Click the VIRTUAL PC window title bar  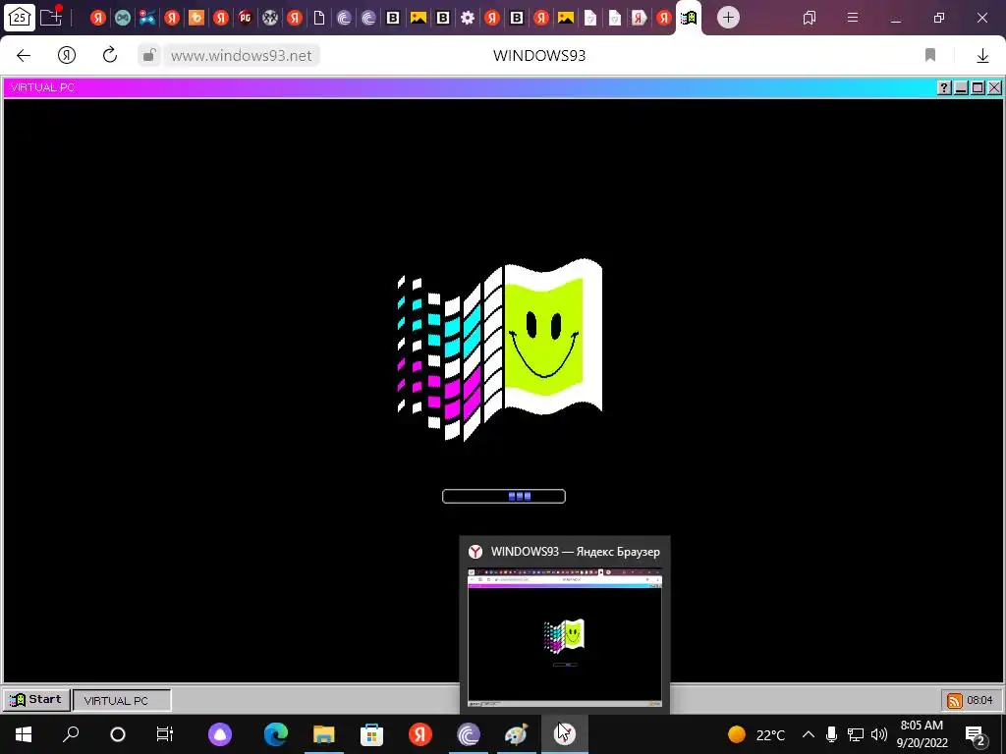point(469,87)
